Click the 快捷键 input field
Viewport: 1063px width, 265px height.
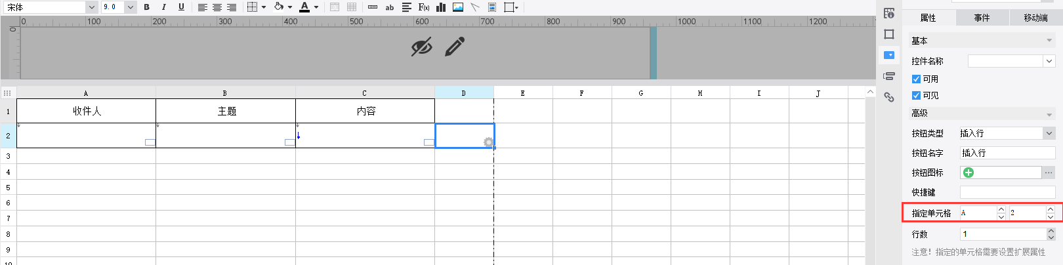click(x=1007, y=192)
